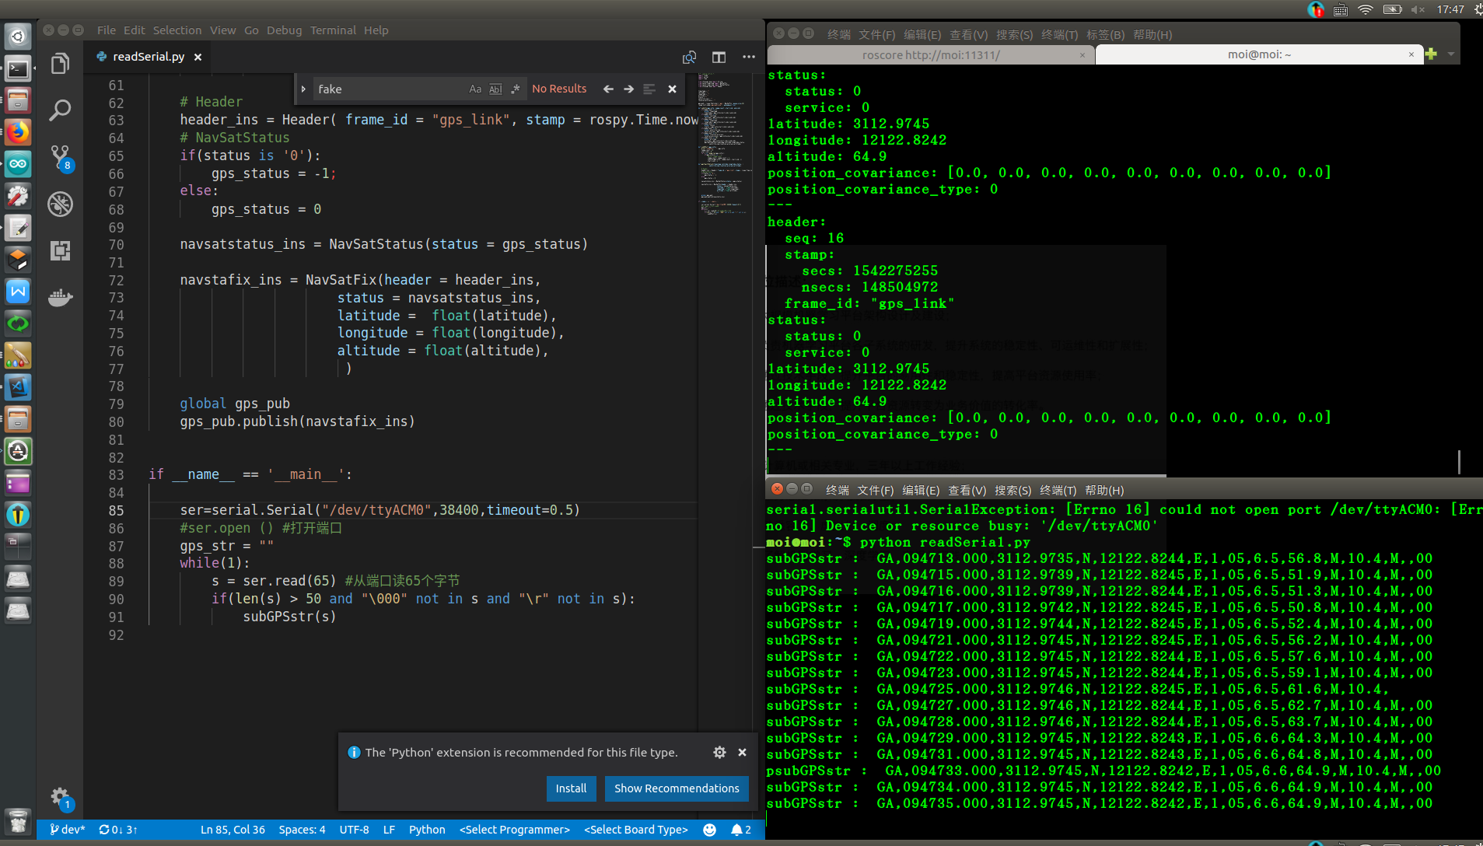Viewport: 1483px width, 846px height.
Task: Open the Debug view in activity bar
Action: coord(60,204)
